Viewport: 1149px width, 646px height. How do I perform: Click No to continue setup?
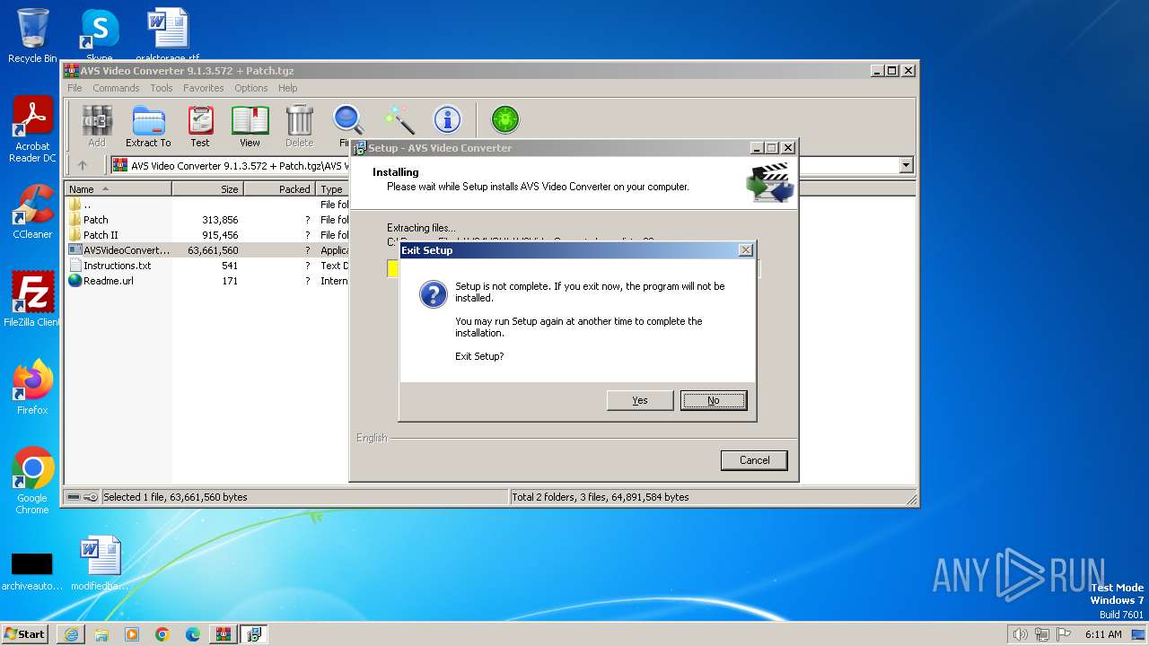coord(714,400)
